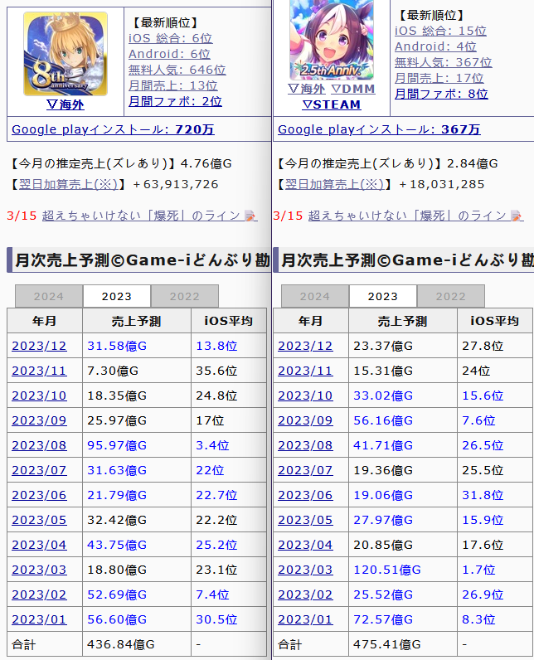Open the left panel's 無料人気: 646位 link
The width and height of the screenshot is (534, 660).
[177, 70]
